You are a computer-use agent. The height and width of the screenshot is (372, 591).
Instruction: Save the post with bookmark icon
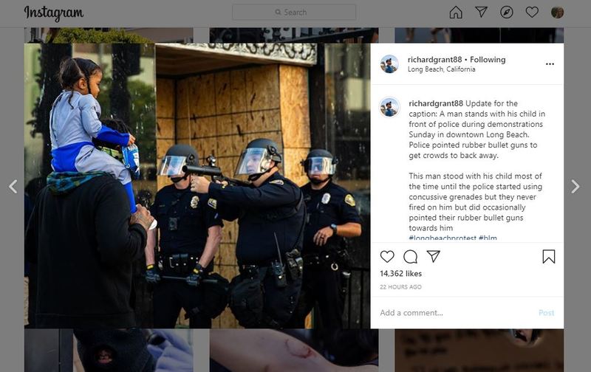[x=548, y=256]
